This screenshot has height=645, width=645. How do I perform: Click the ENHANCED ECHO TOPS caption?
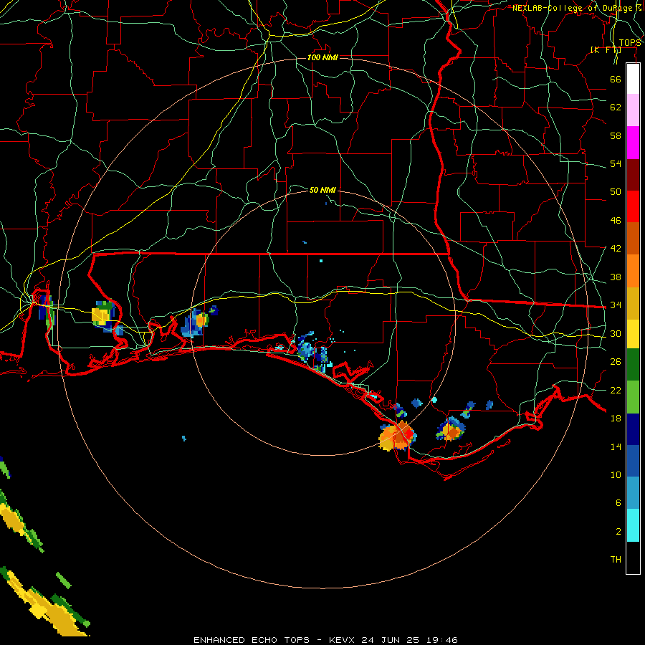pos(252,640)
